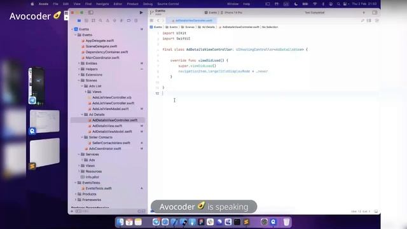This screenshot has width=407, height=229.
Task: Open AdDetailsView.swift file
Action: pyautogui.click(x=107, y=126)
